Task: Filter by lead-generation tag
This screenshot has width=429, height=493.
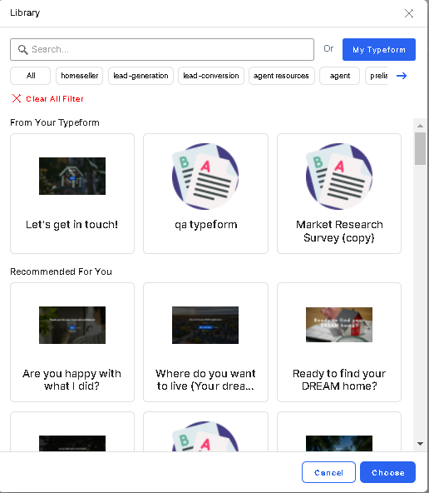Action: pos(141,76)
